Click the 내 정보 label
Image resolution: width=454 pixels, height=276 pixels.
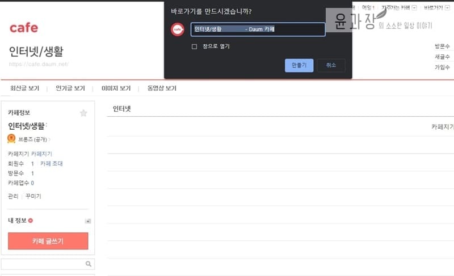click(18, 220)
